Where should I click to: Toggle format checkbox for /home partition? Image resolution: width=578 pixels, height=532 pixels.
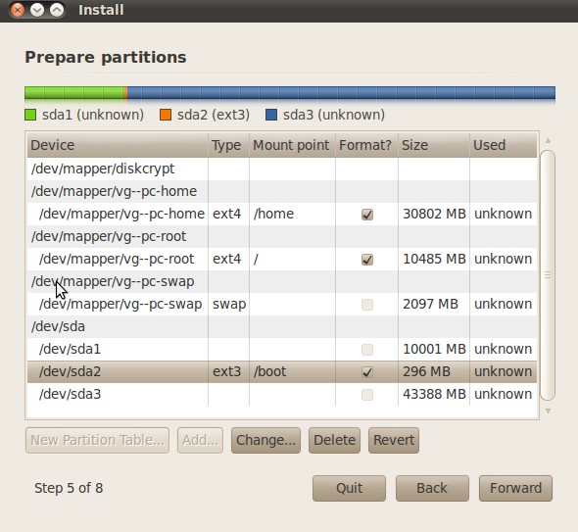[x=366, y=215]
